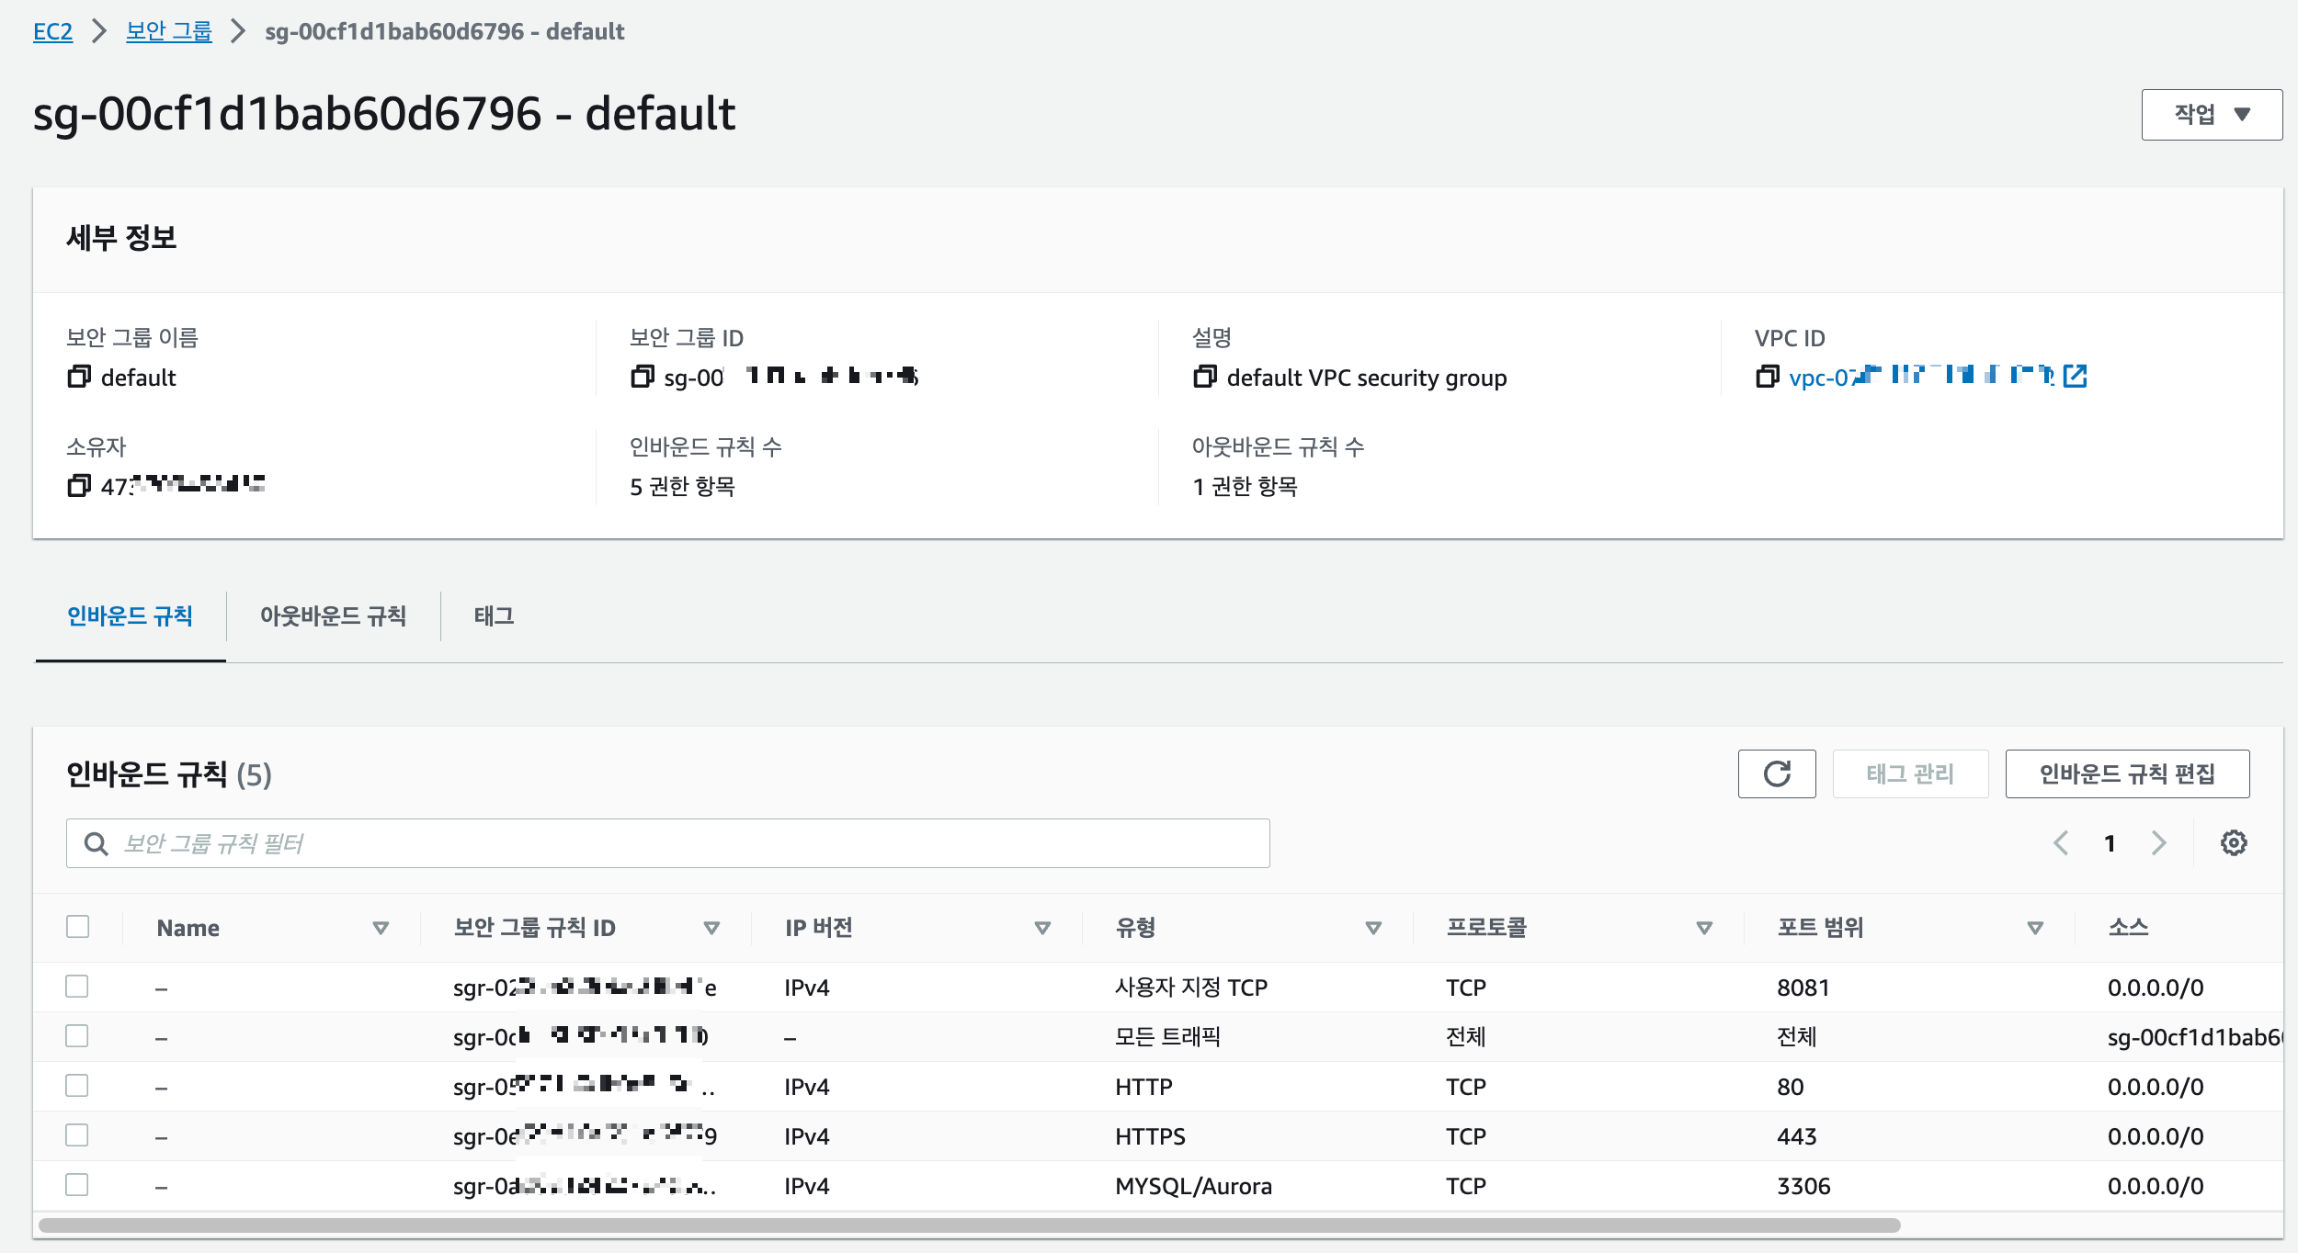Open table preferences gear icon

click(x=2234, y=843)
